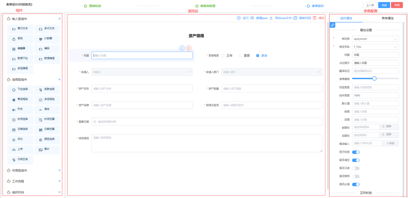
Task: Click 关闭 button
Action: [397, 5]
